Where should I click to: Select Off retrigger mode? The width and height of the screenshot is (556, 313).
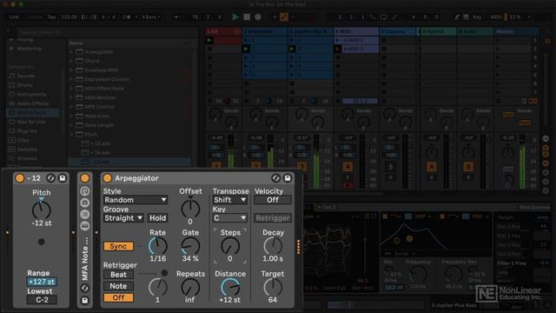pyautogui.click(x=118, y=297)
